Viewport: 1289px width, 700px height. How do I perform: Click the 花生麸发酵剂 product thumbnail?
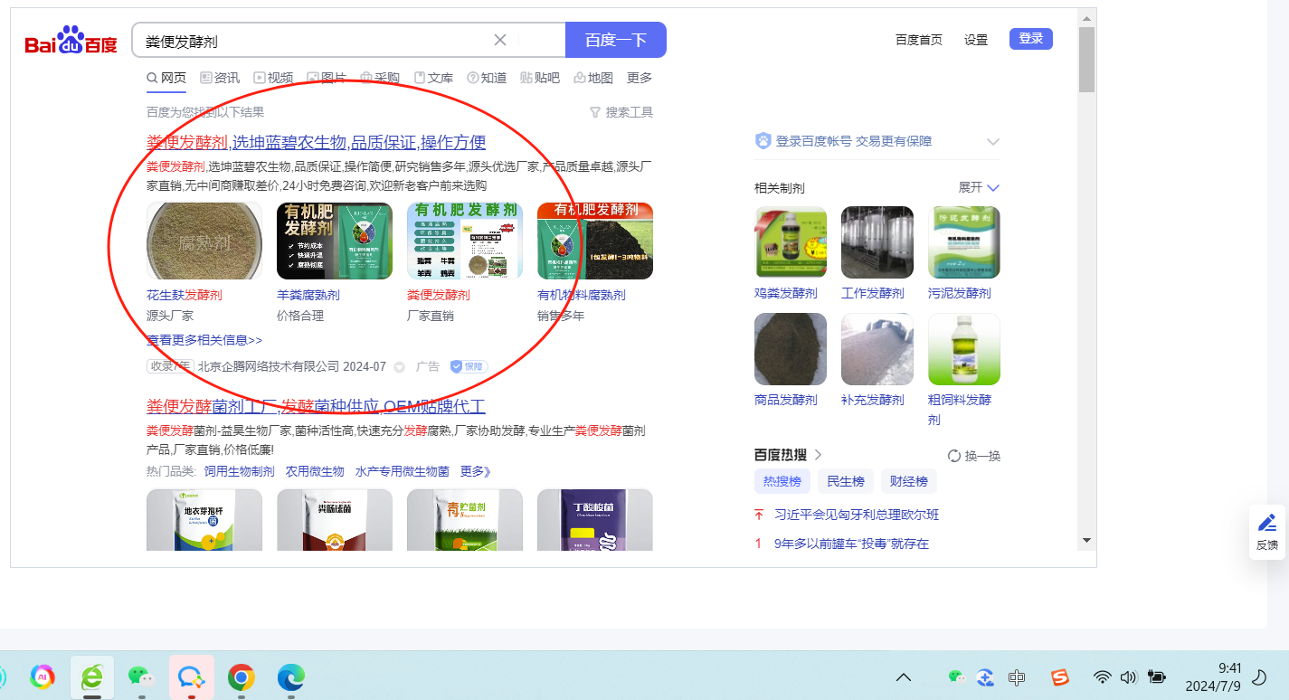click(204, 241)
